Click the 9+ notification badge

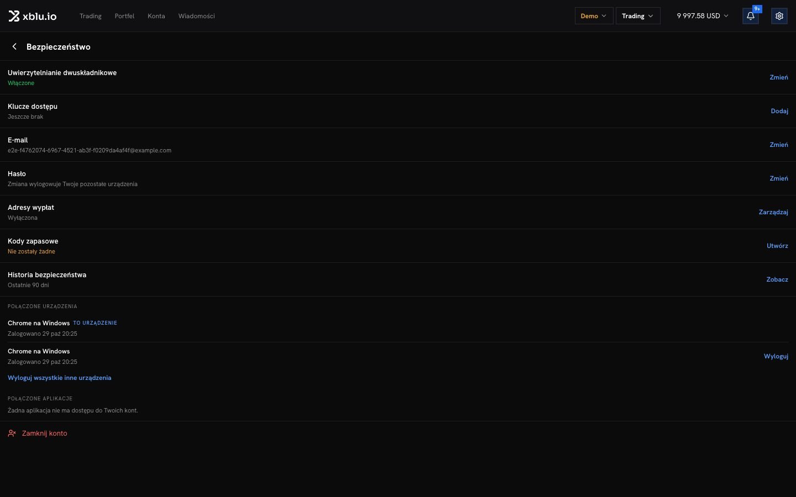(757, 9)
